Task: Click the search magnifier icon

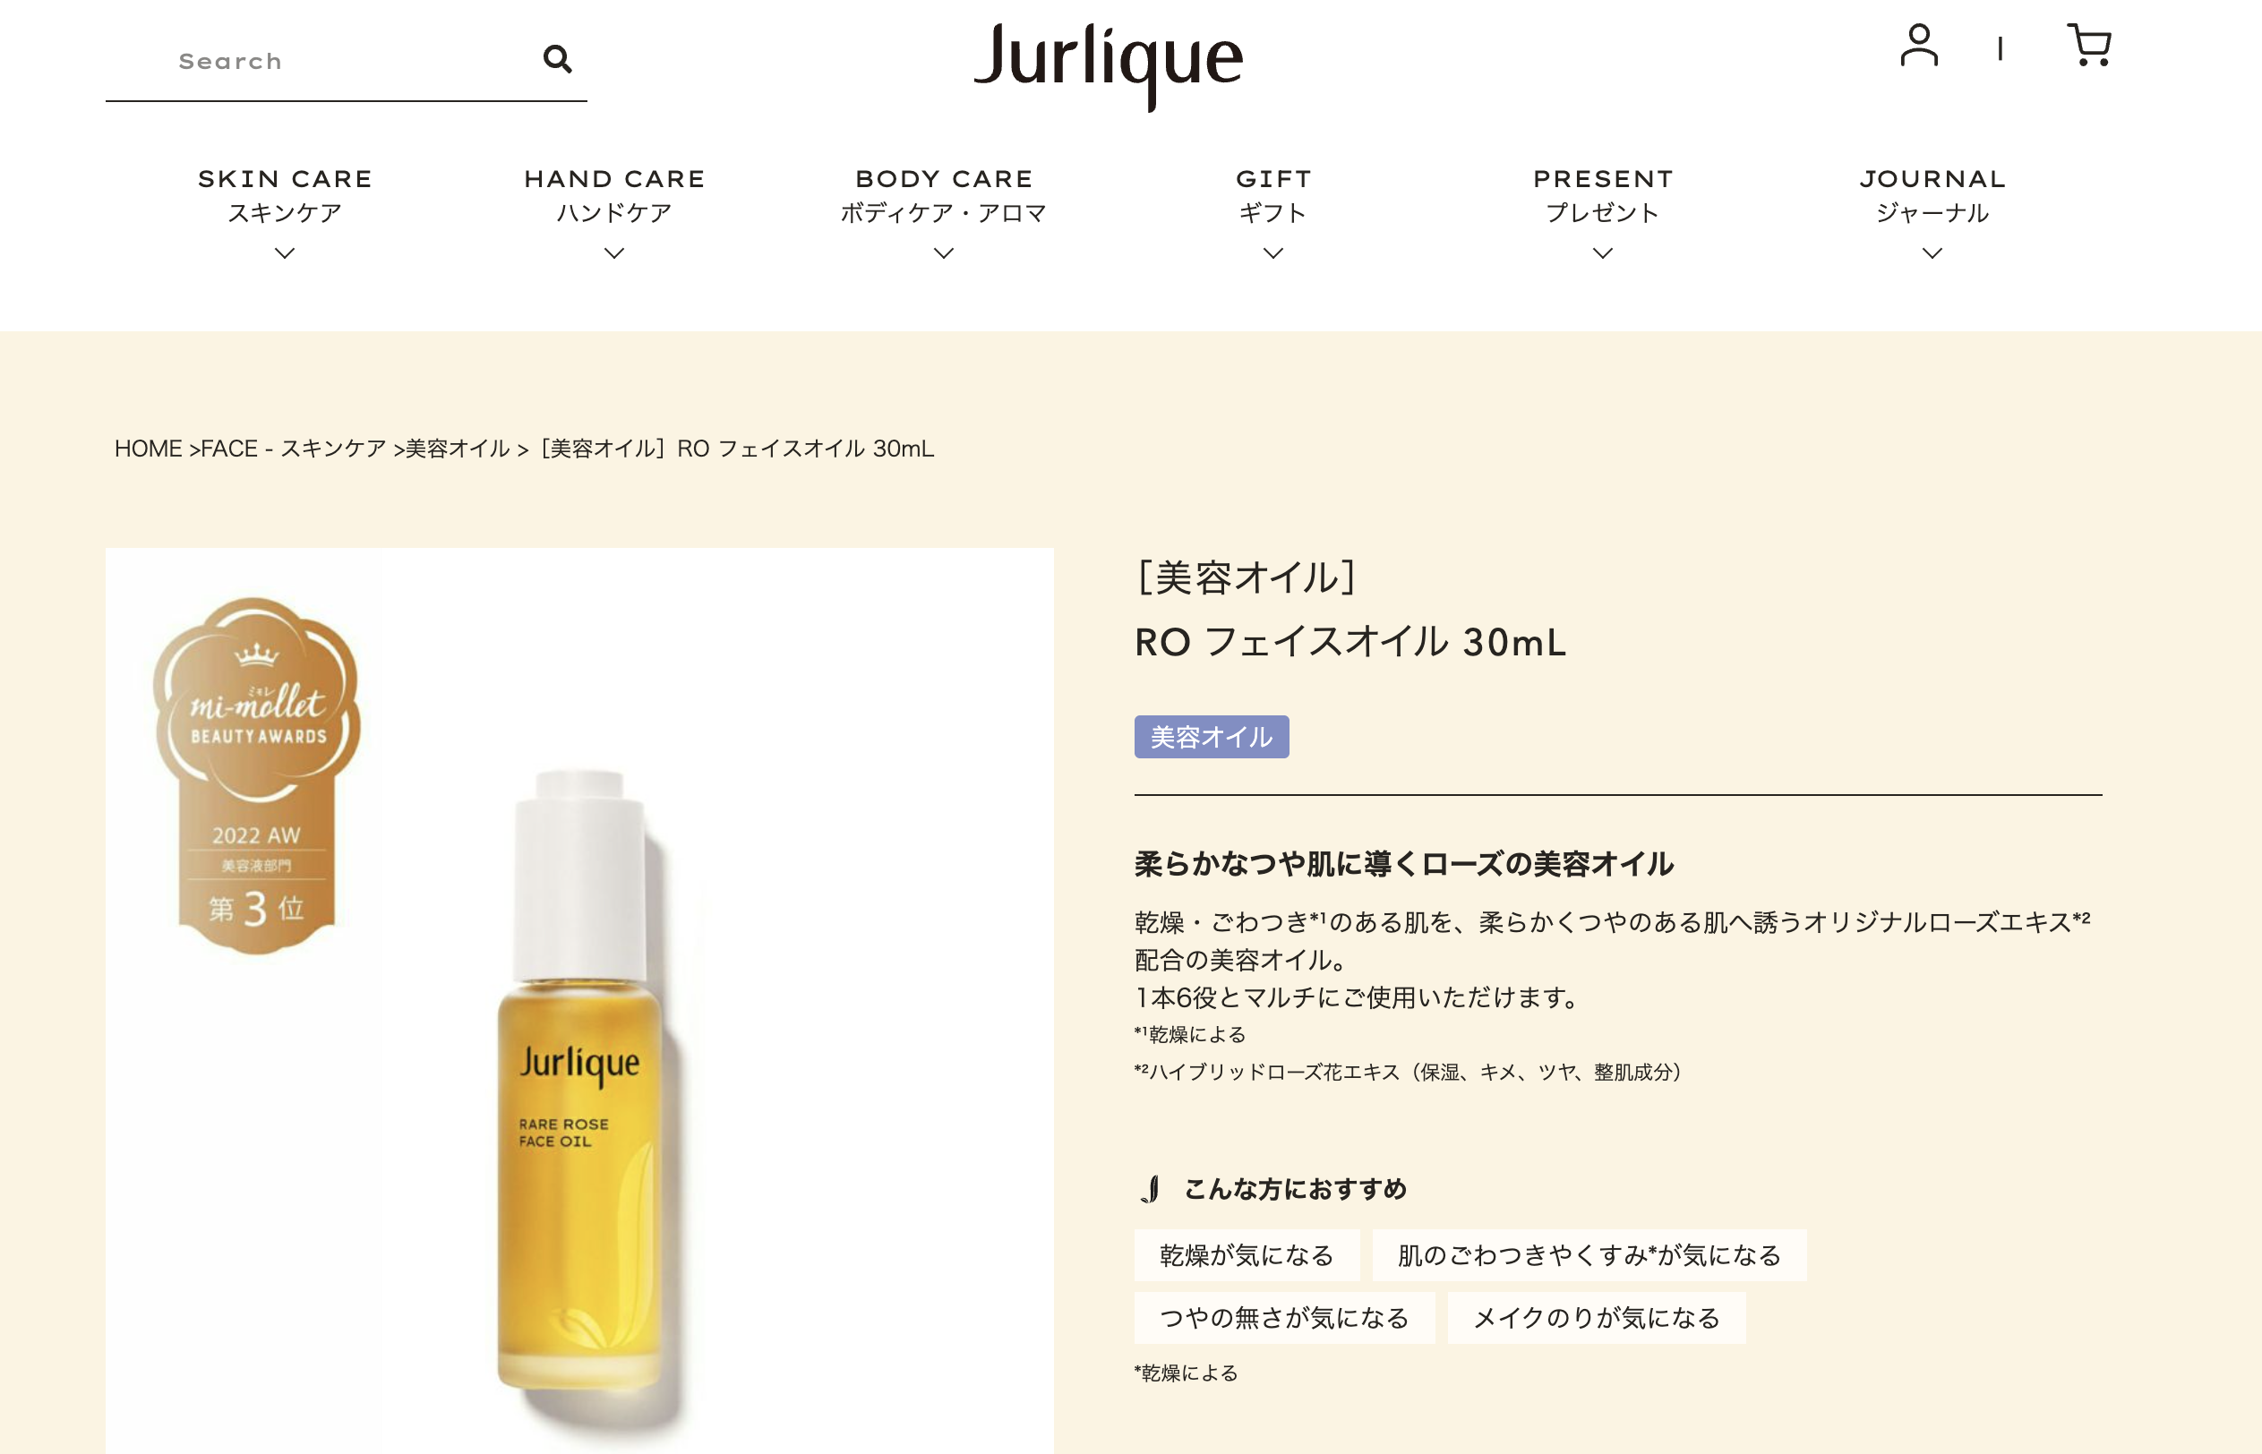Action: [557, 59]
